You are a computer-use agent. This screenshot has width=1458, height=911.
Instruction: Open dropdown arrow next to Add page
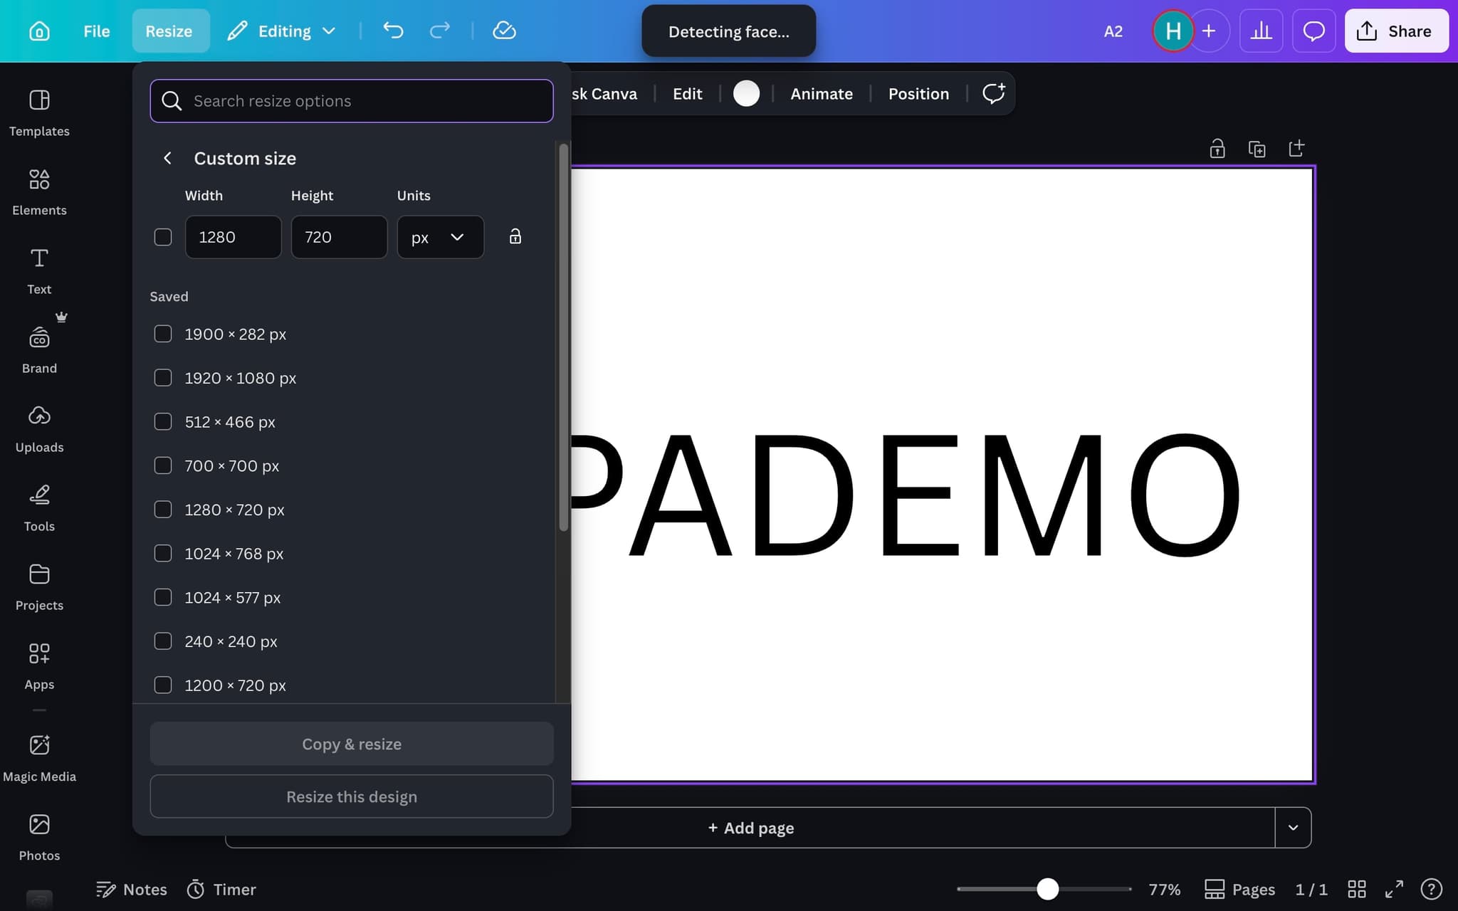(x=1293, y=828)
